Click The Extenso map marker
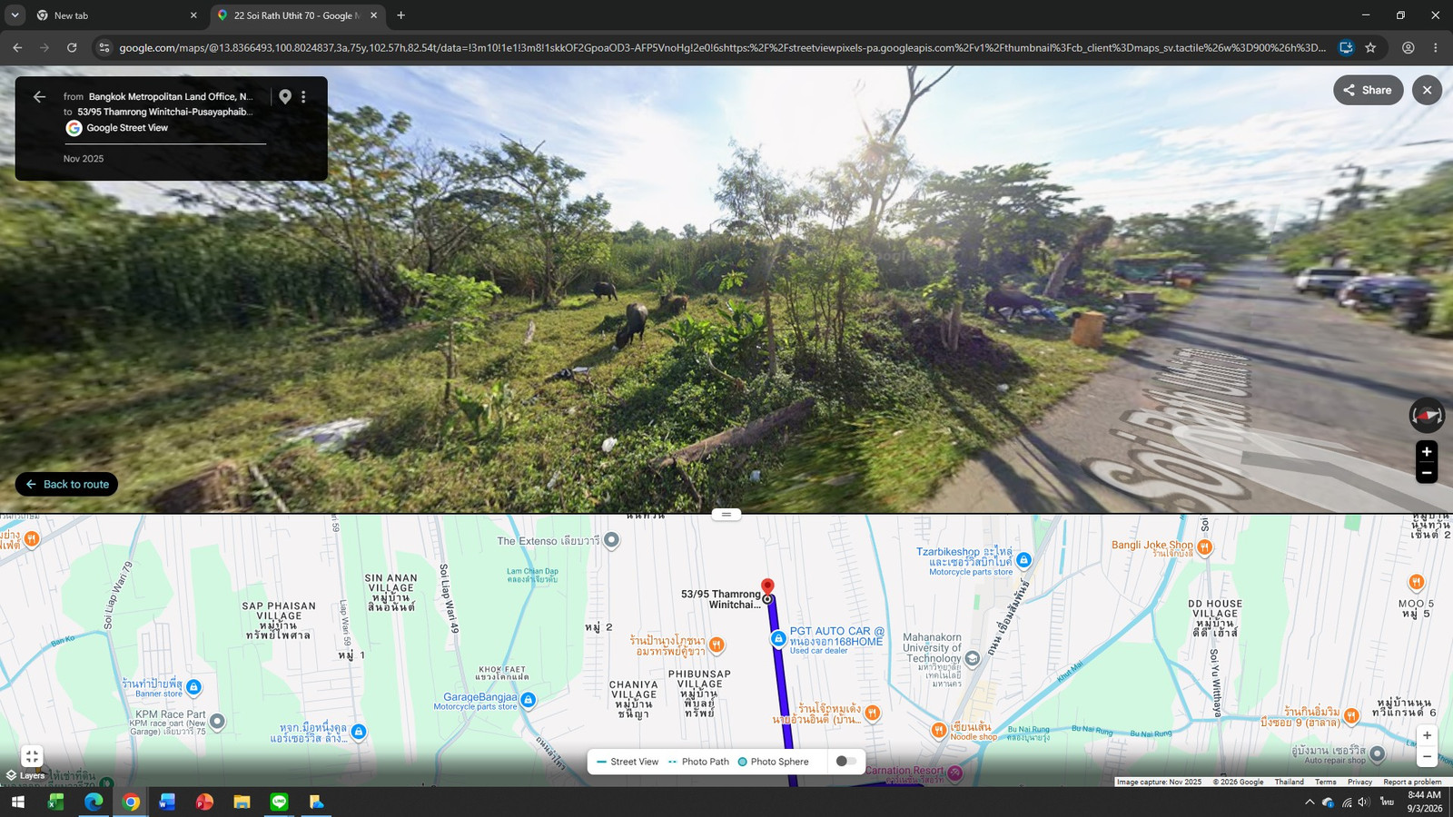 [612, 540]
